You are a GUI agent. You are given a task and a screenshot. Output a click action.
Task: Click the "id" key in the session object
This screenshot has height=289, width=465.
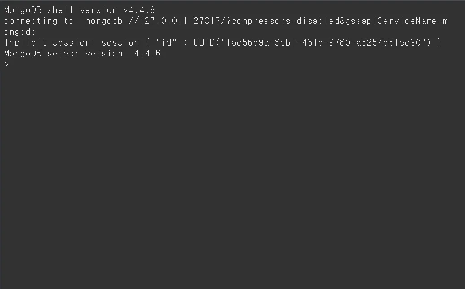[x=166, y=43]
